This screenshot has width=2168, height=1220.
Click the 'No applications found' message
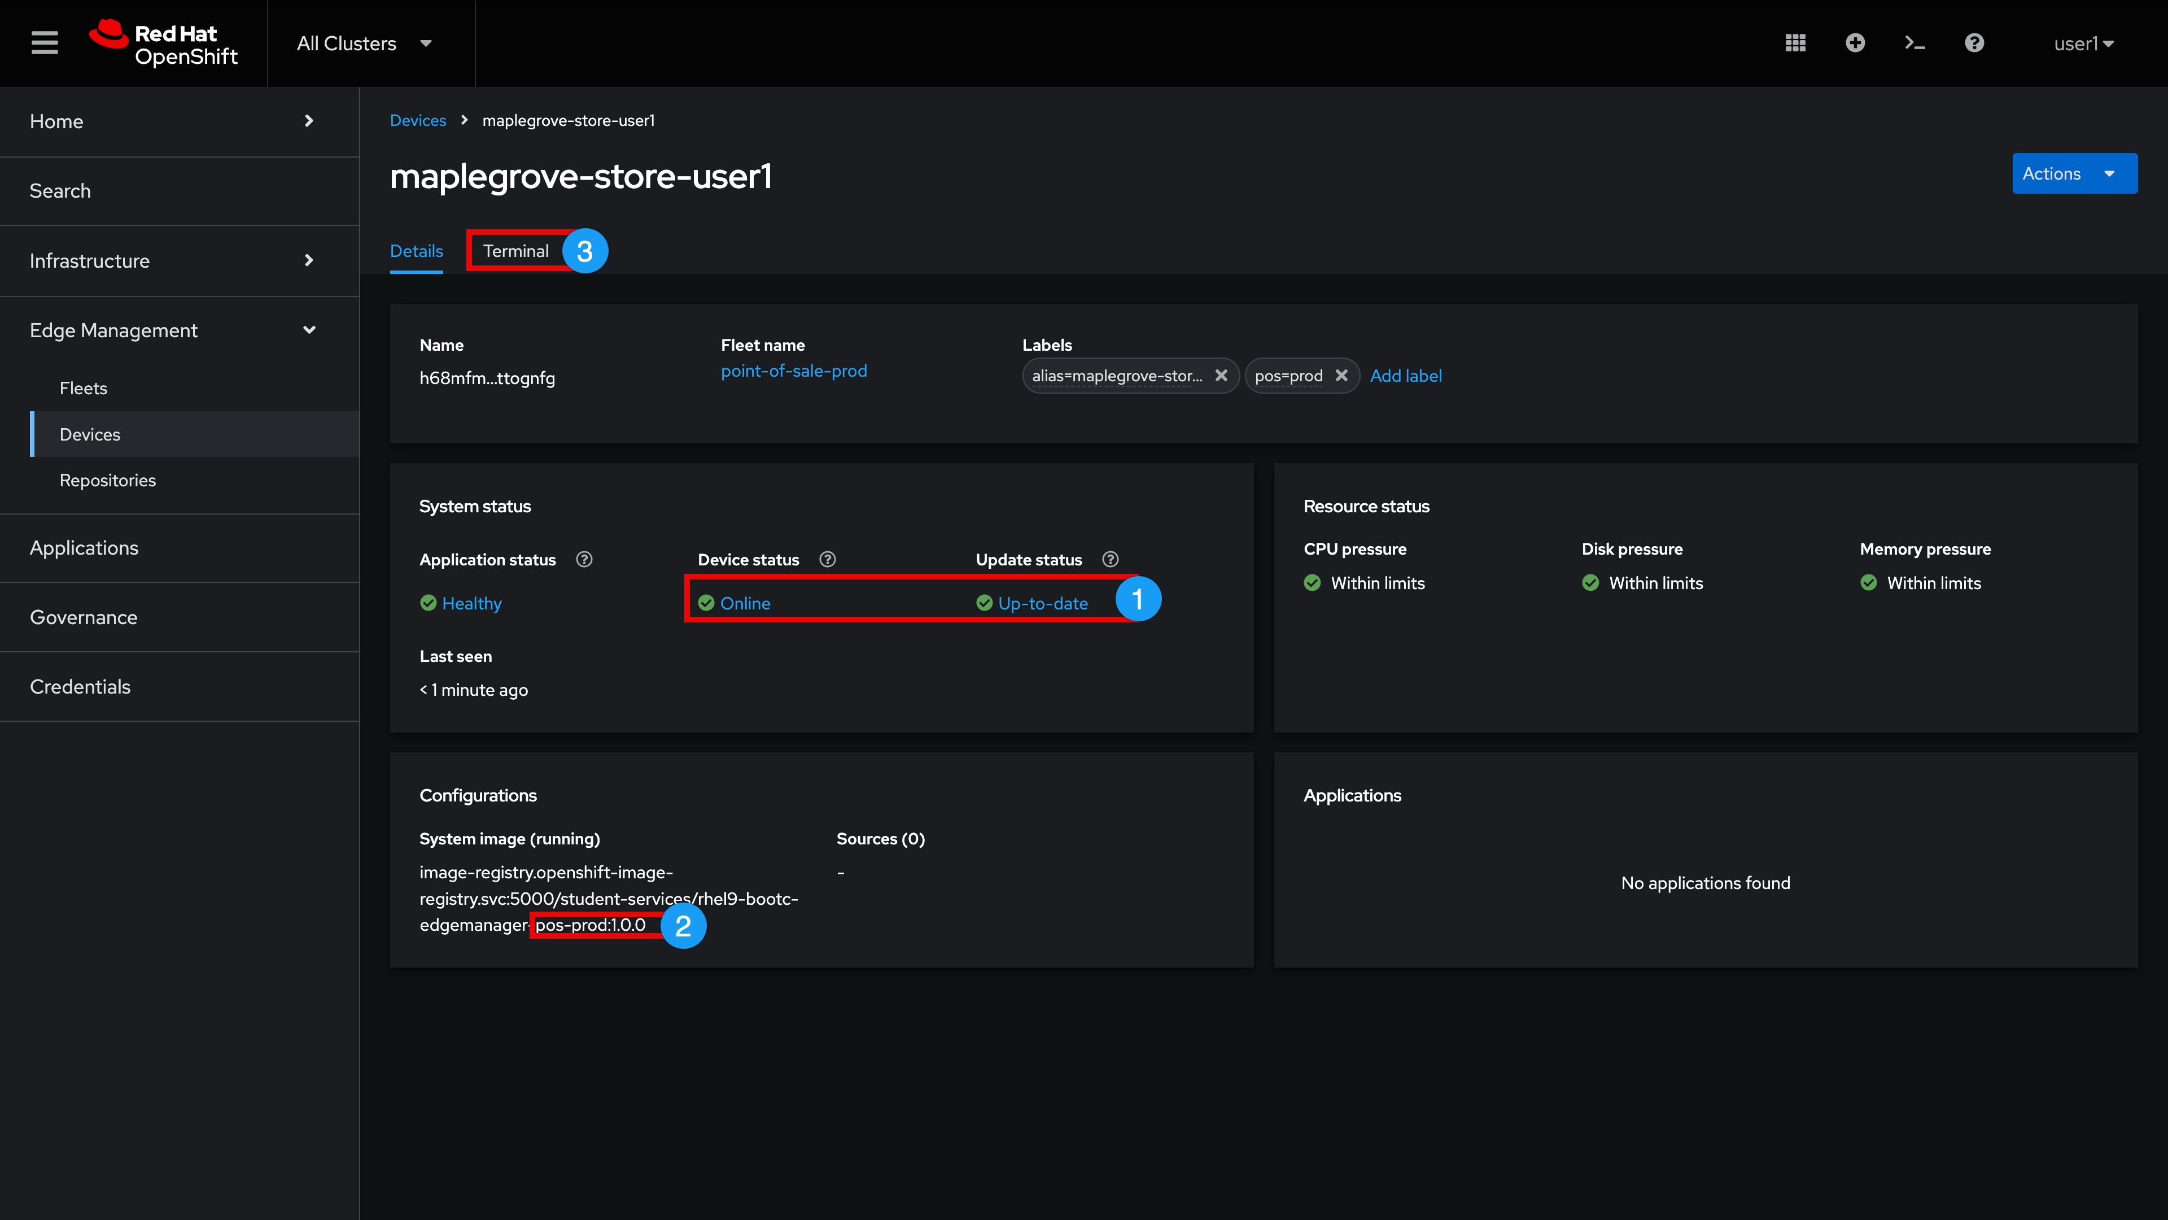coord(1705,882)
